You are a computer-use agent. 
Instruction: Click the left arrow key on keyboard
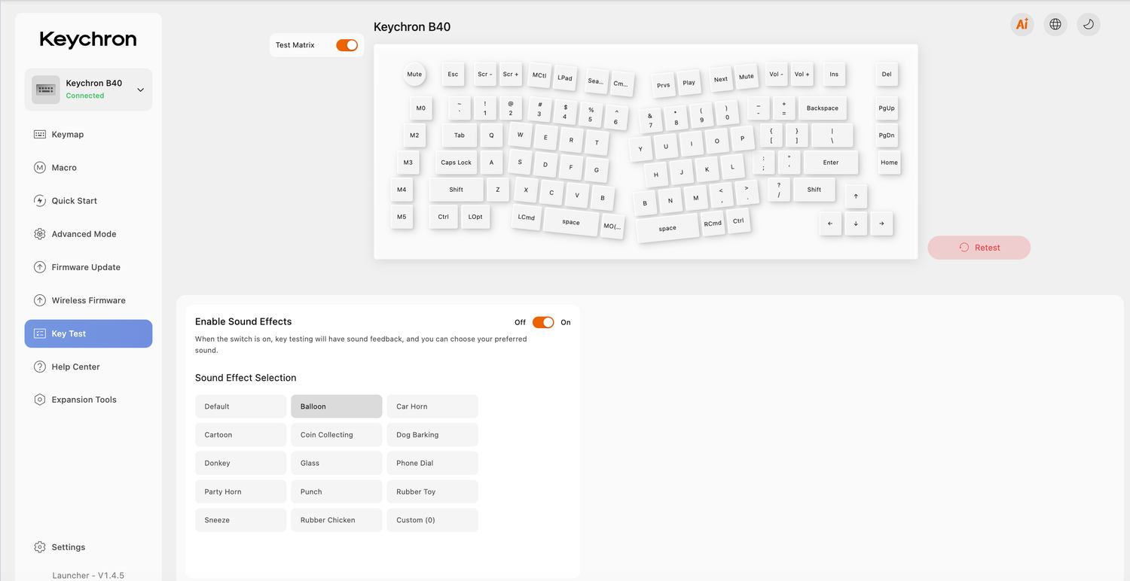pos(830,224)
